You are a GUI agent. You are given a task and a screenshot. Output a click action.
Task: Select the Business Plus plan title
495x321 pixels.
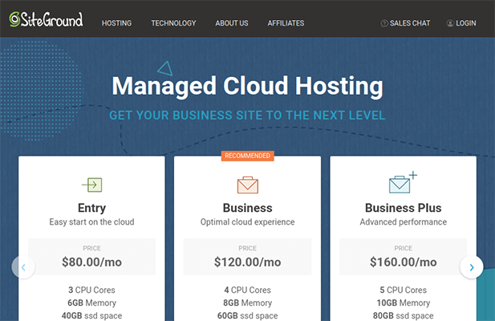click(x=403, y=208)
